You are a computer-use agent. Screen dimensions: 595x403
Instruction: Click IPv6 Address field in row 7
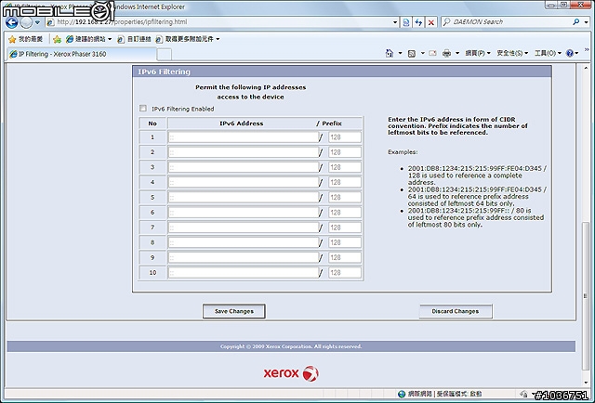tap(244, 227)
